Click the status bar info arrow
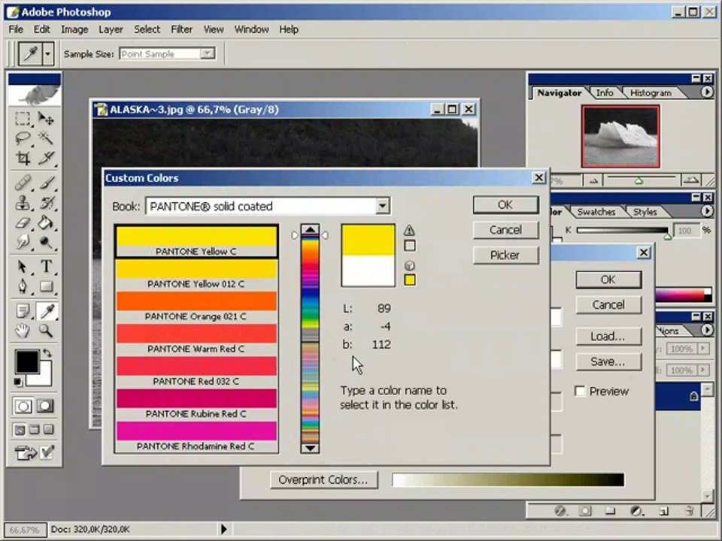Screen dimensions: 722x541 224,529
